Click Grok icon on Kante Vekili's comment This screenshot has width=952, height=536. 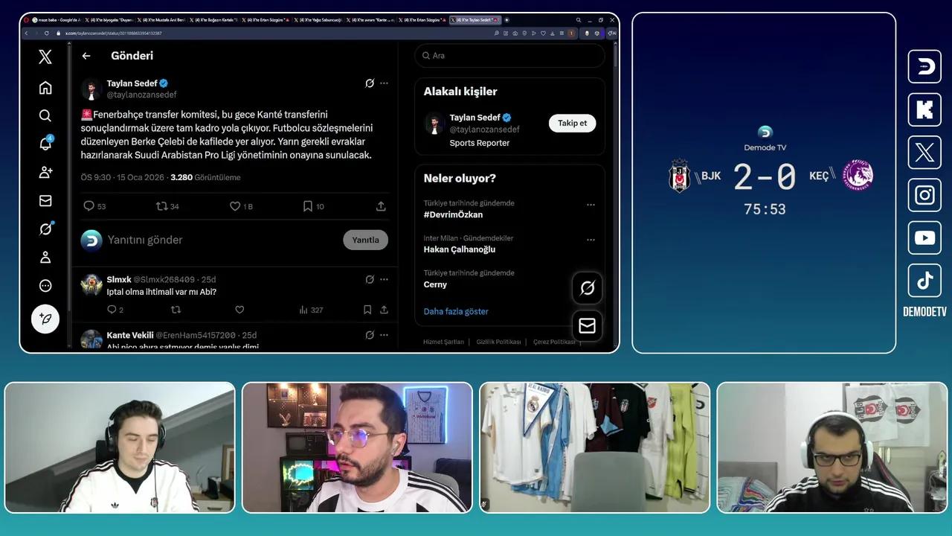[370, 335]
